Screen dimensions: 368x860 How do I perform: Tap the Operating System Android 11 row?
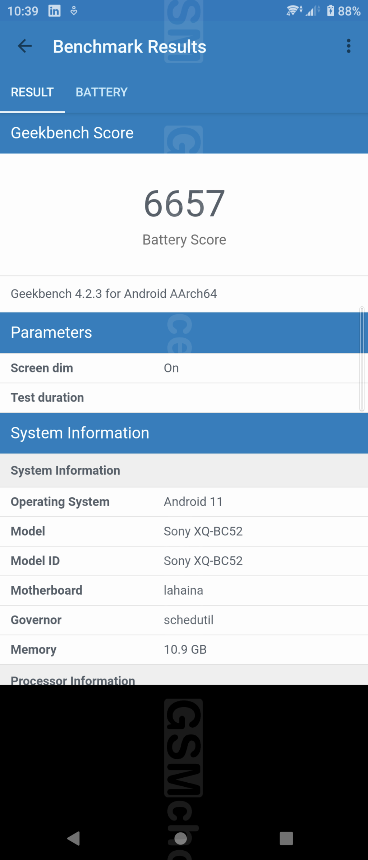(x=184, y=502)
